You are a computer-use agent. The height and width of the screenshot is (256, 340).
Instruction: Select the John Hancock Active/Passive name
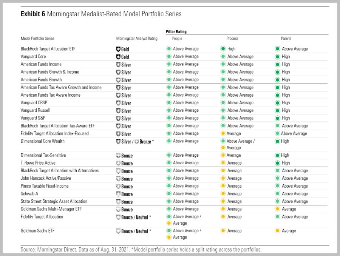point(46,178)
